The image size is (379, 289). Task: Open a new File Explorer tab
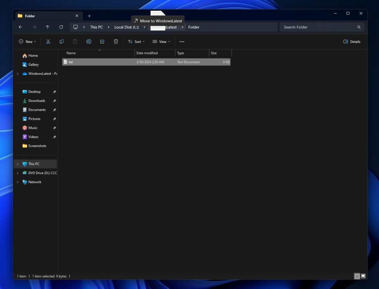tap(89, 16)
